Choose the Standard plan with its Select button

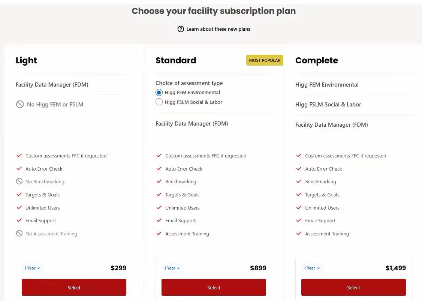click(214, 288)
